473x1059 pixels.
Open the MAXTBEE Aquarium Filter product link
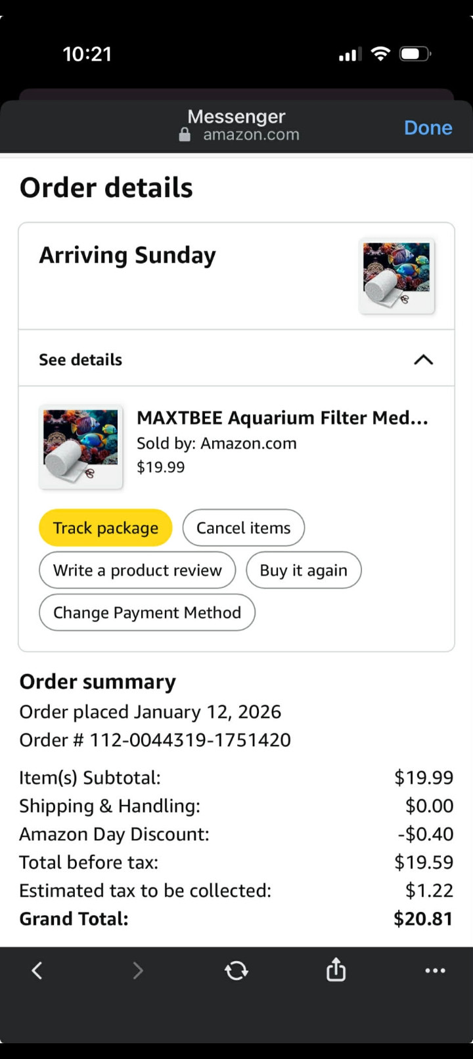pyautogui.click(x=282, y=418)
